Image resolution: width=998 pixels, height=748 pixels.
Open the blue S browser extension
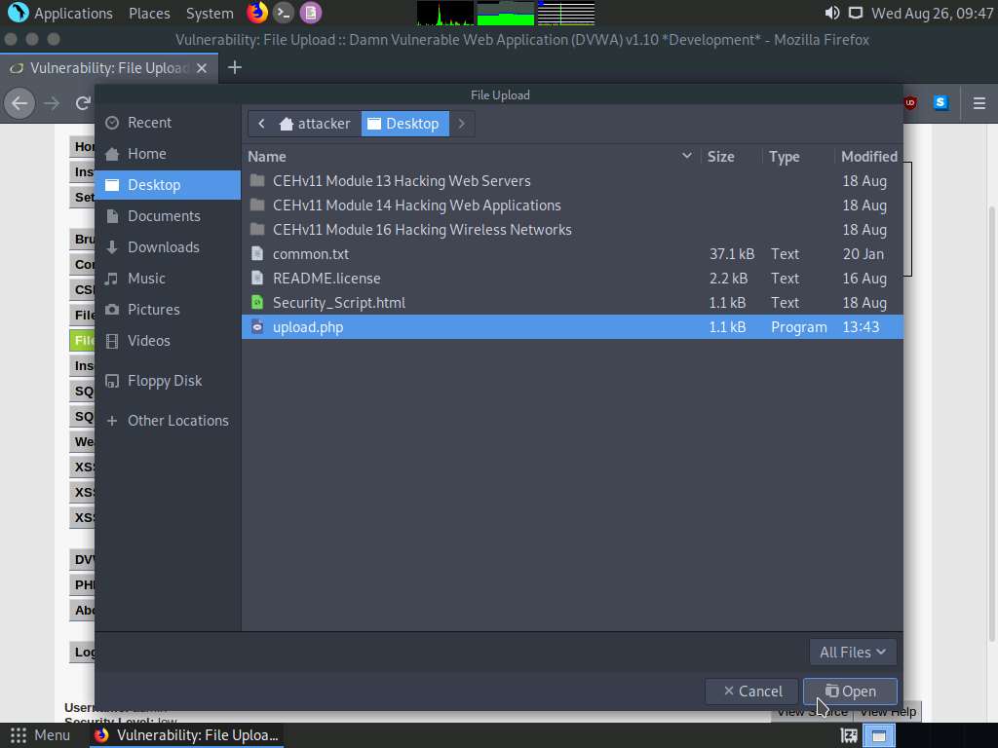(x=939, y=102)
